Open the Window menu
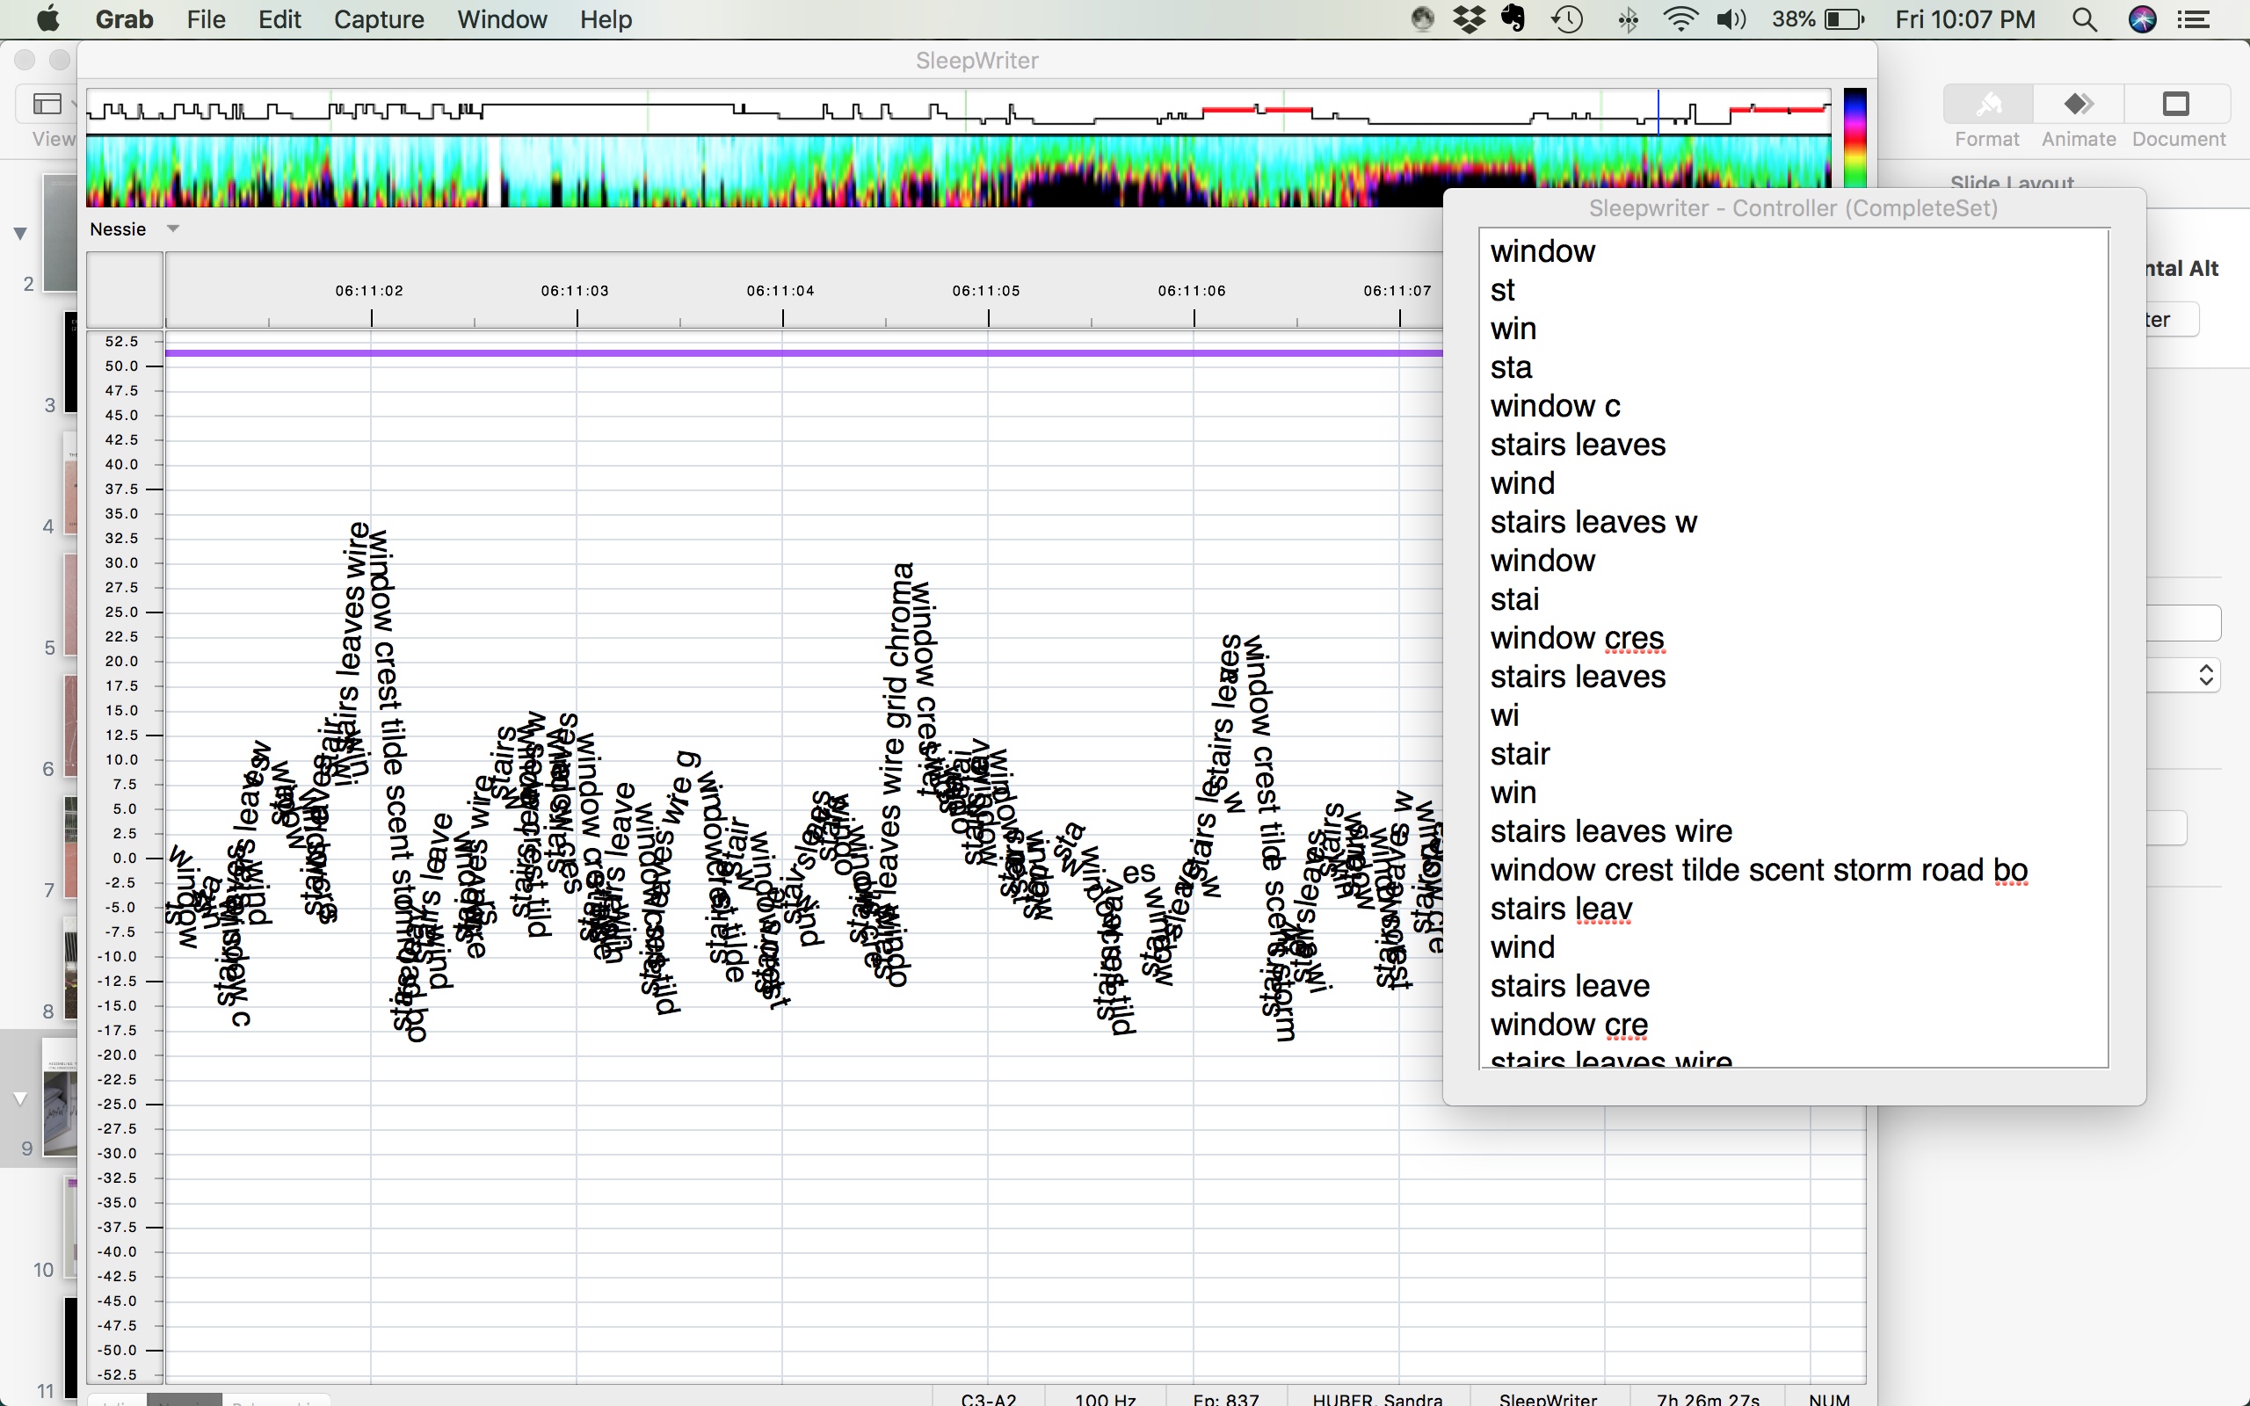This screenshot has width=2250, height=1406. pyautogui.click(x=502, y=19)
